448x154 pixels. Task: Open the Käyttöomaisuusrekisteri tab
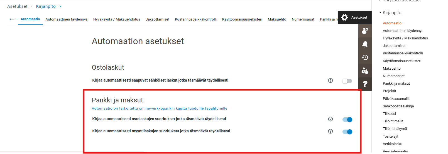point(242,19)
